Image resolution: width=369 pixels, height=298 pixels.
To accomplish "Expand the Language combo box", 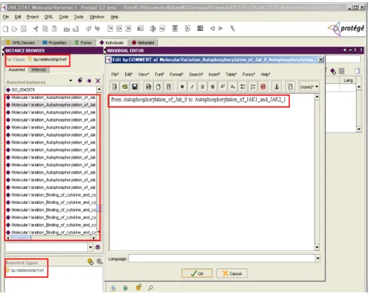I will tap(317, 258).
